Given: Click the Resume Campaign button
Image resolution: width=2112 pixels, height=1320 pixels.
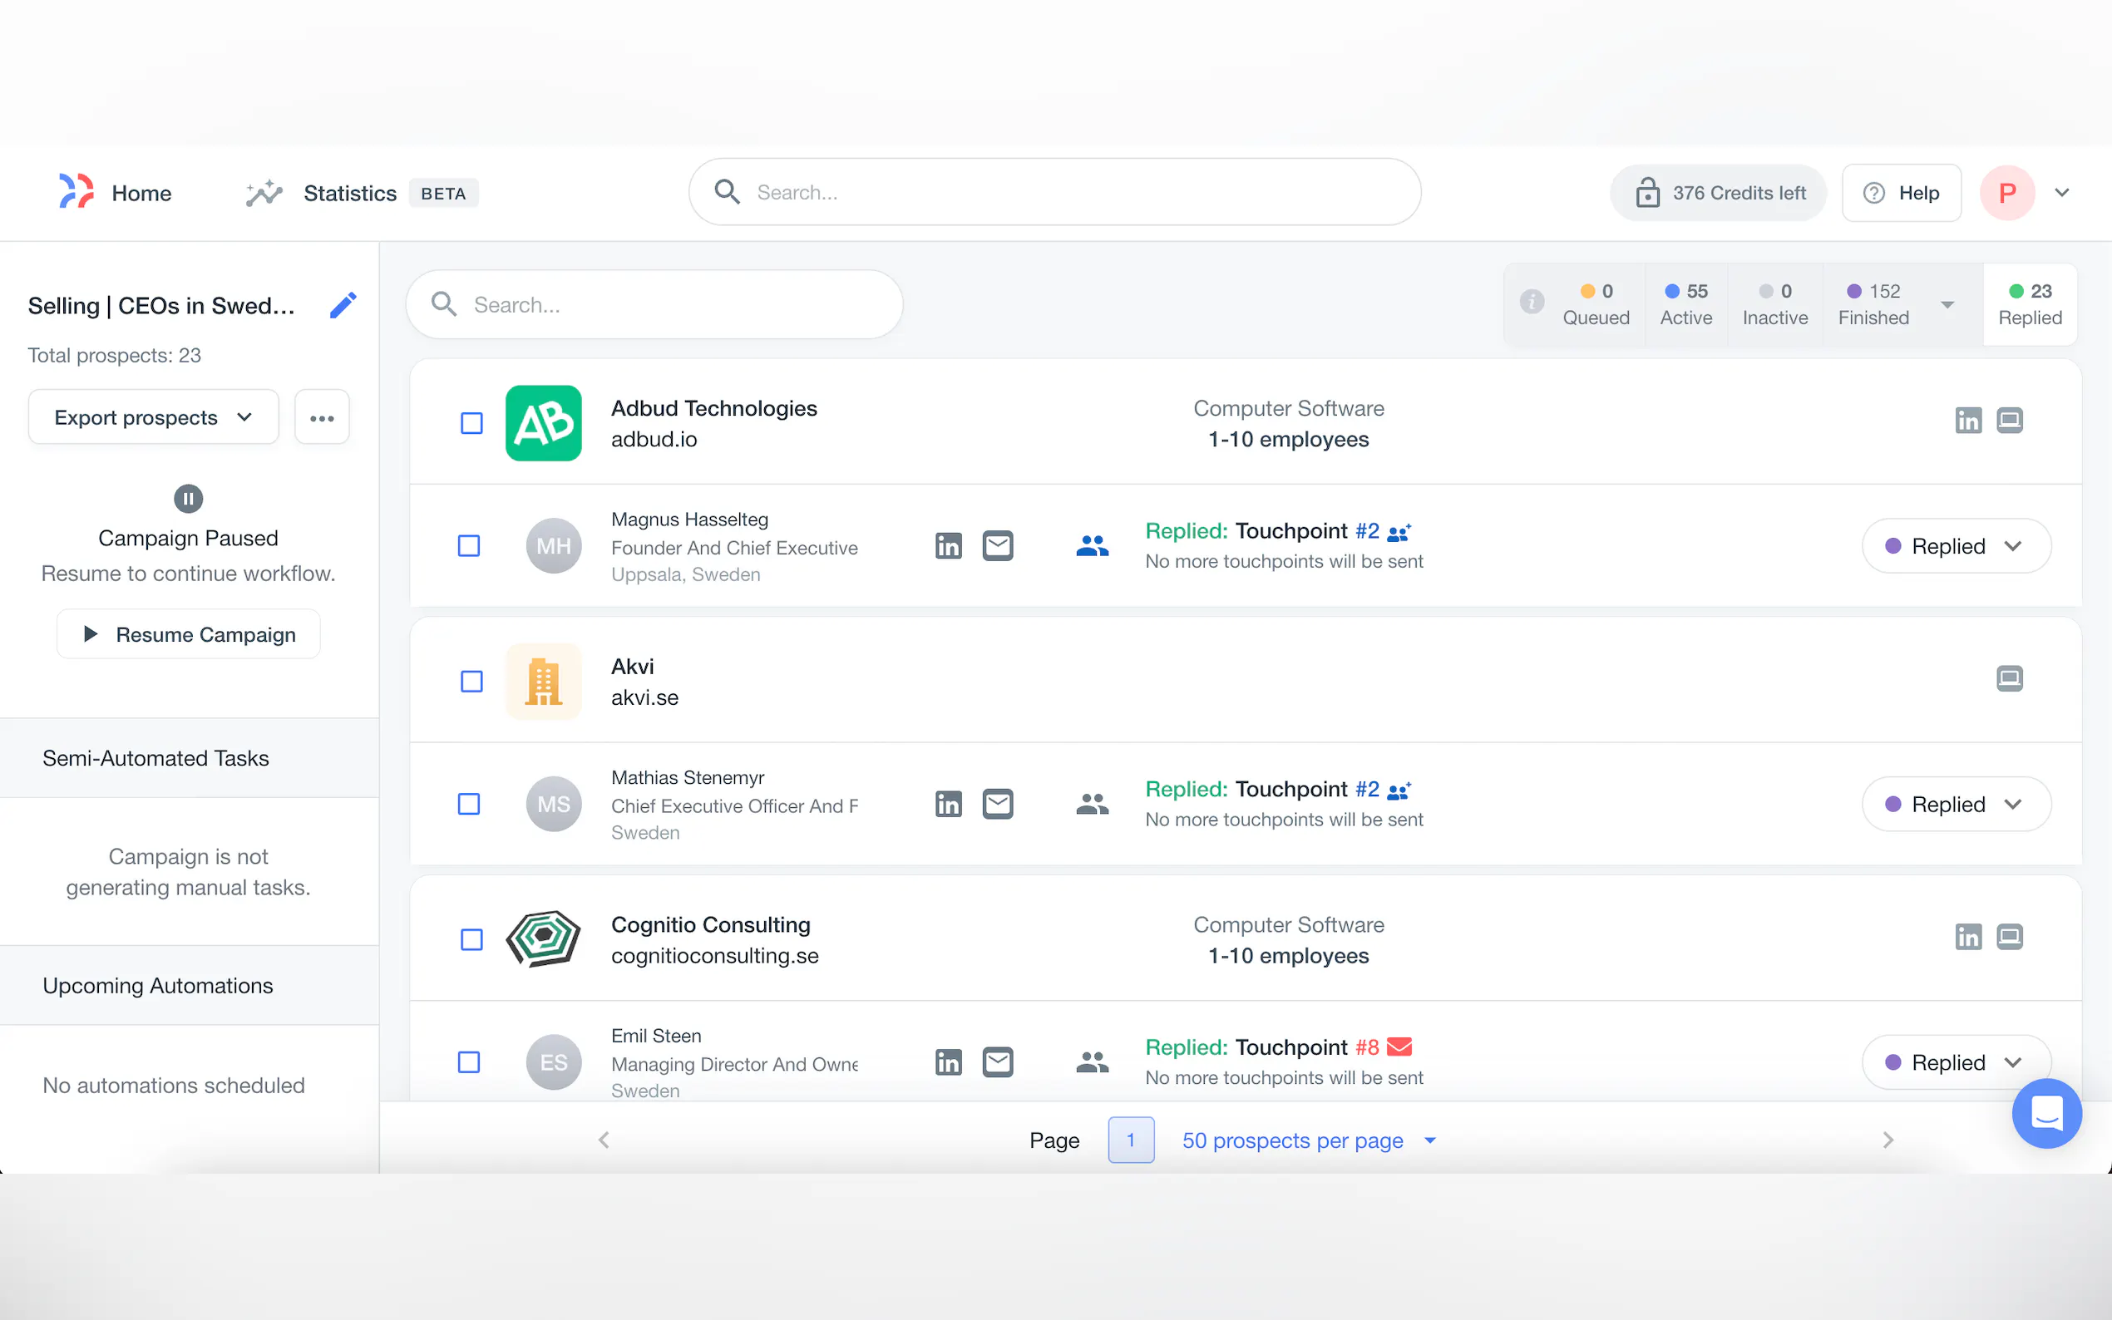Looking at the screenshot, I should tap(189, 635).
